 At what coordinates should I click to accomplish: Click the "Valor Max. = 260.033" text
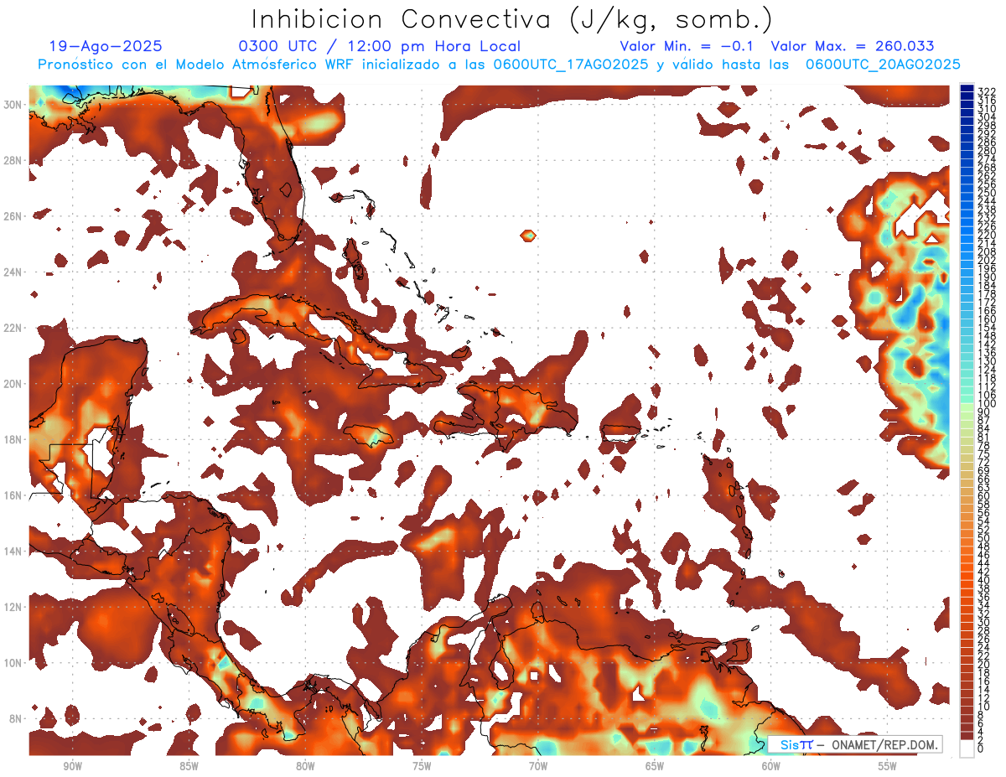[853, 47]
